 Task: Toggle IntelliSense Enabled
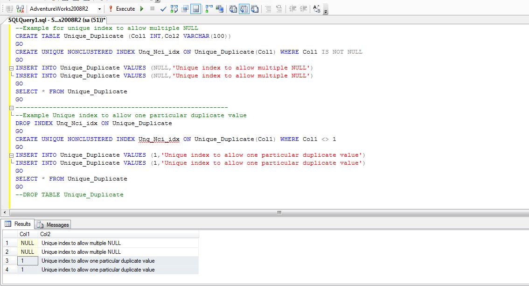pyautogui.click(x=193, y=8)
